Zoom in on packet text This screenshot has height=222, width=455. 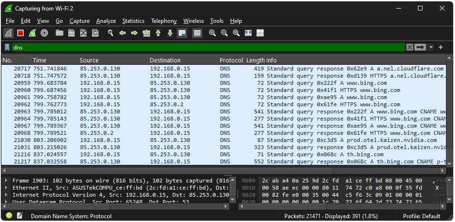212,33
